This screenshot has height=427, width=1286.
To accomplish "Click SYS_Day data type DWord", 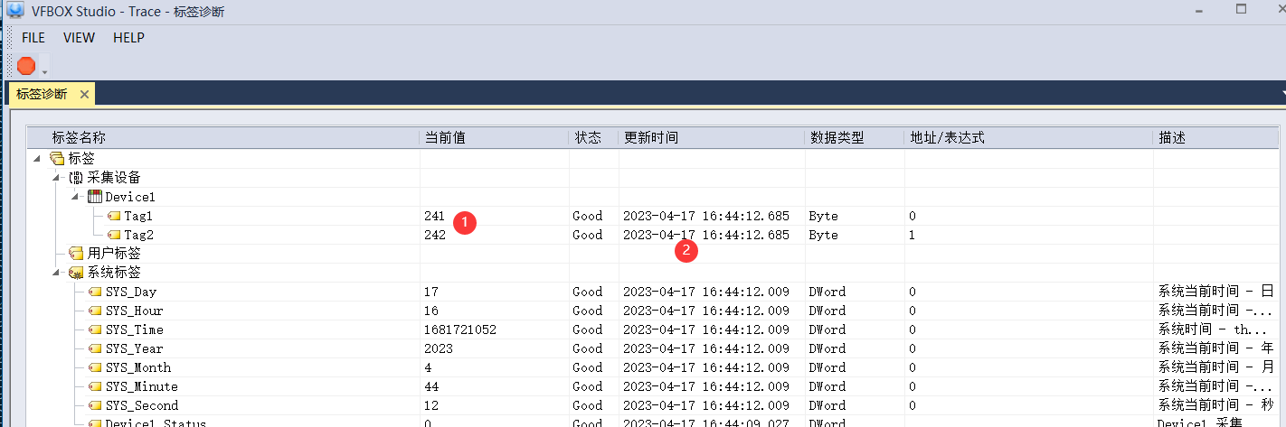I will [x=827, y=292].
